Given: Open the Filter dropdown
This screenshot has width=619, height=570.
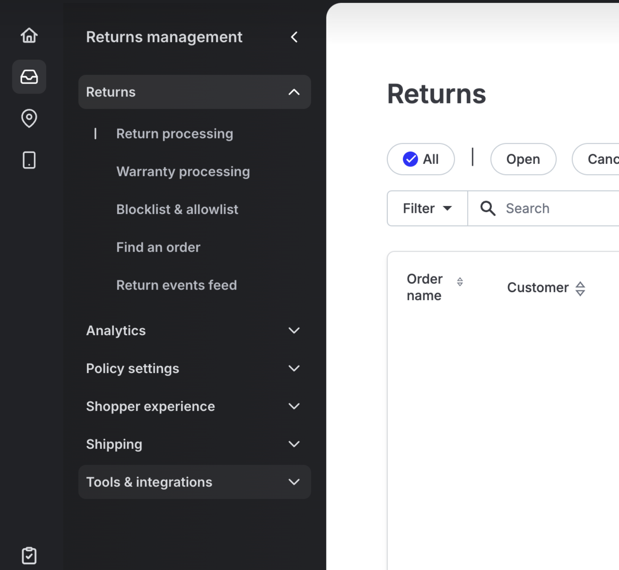Looking at the screenshot, I should click(x=427, y=208).
